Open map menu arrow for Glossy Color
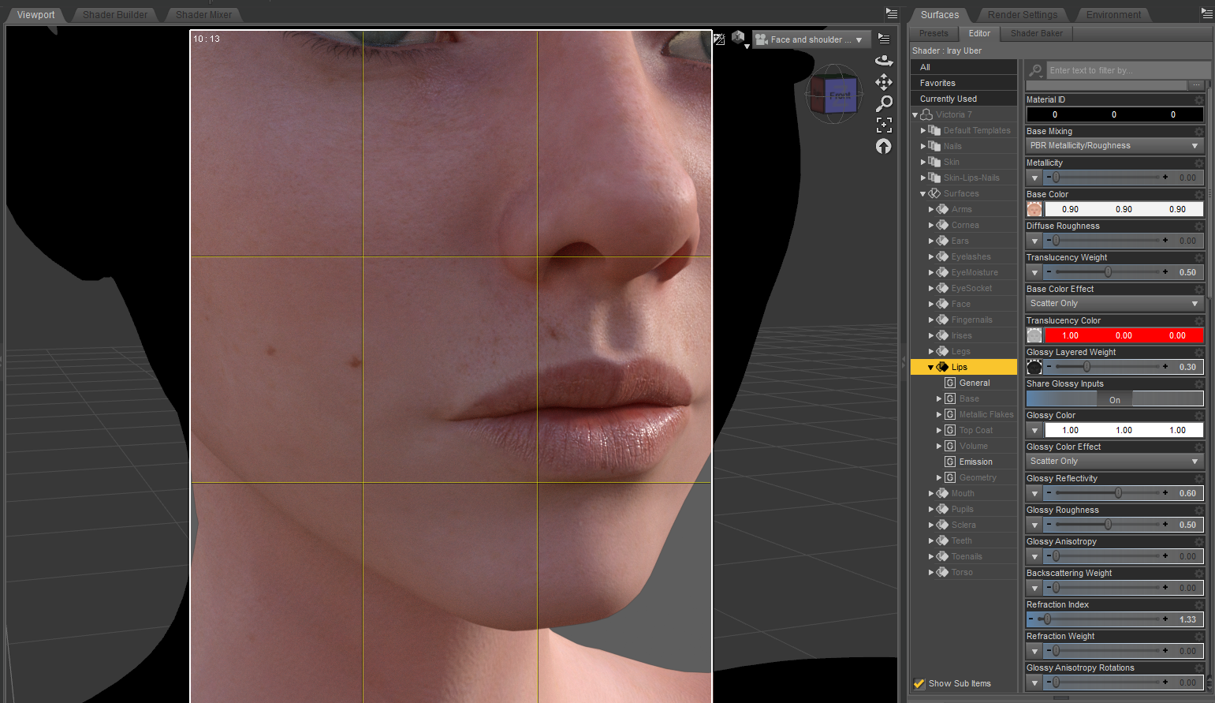The image size is (1215, 703). tap(1034, 430)
